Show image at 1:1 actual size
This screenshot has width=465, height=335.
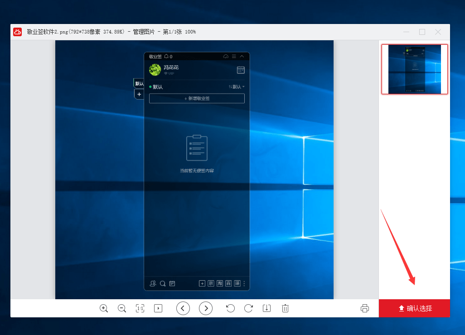140,308
